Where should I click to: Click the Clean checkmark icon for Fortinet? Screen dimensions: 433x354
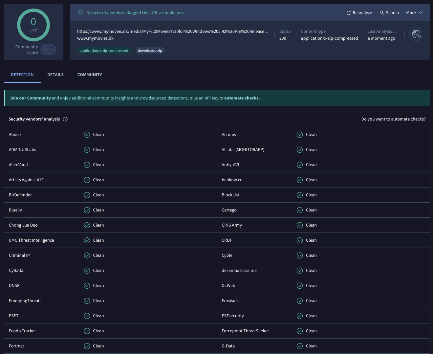(x=87, y=346)
